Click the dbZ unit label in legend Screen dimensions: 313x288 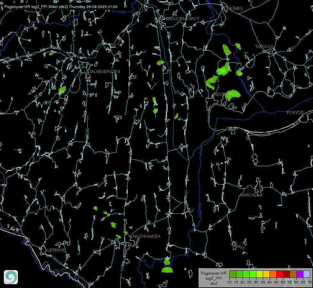213,284
